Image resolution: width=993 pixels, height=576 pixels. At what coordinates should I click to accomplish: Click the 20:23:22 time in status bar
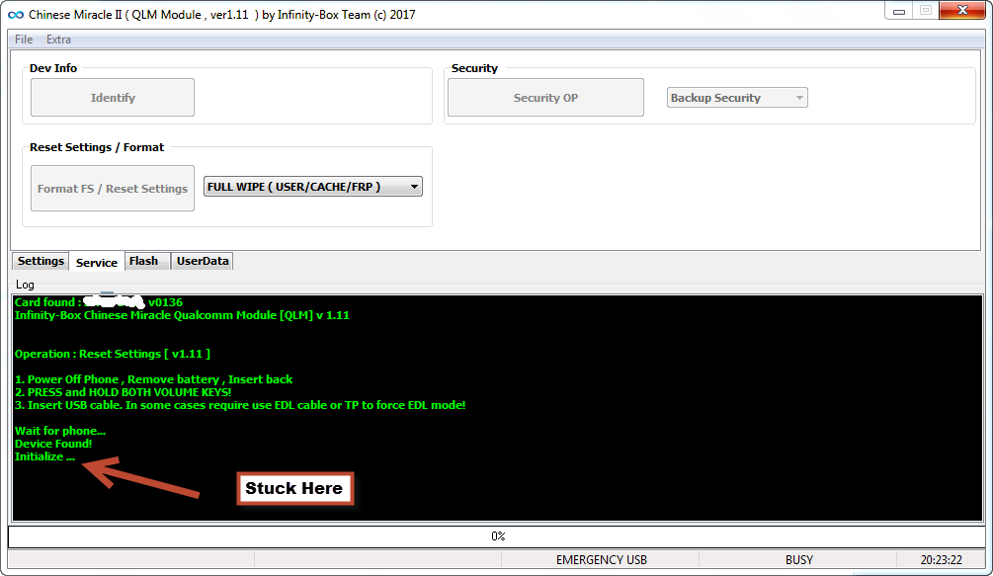pos(941,559)
